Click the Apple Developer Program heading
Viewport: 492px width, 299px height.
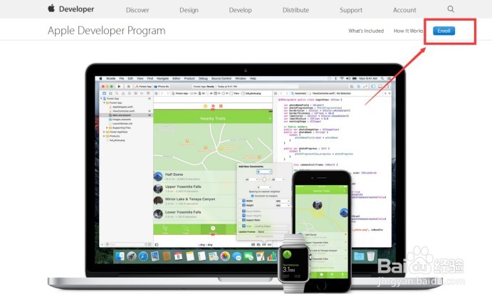(106, 31)
